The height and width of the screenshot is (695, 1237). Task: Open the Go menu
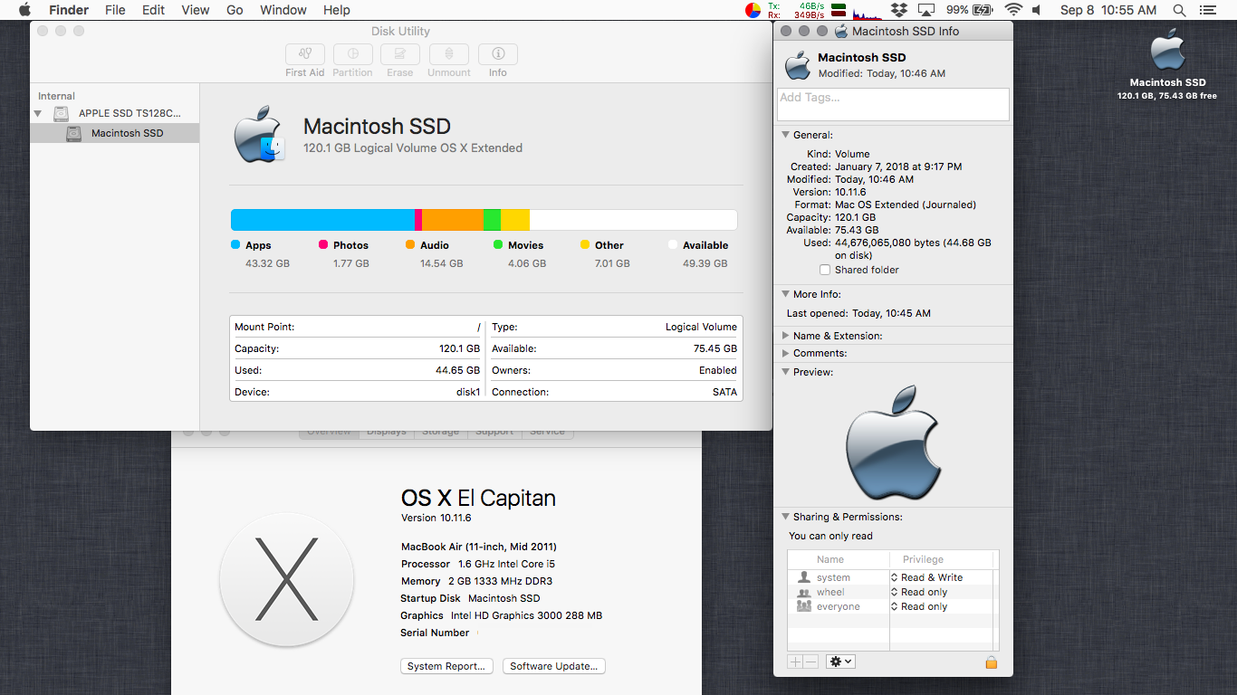click(x=235, y=10)
